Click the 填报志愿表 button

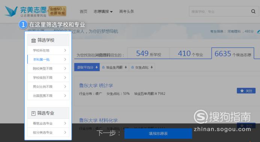click(x=158, y=133)
